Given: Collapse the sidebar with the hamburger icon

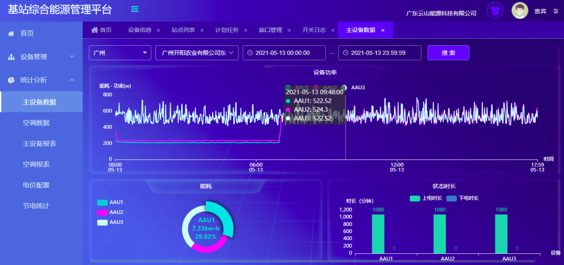Looking at the screenshot, I should point(135,9).
